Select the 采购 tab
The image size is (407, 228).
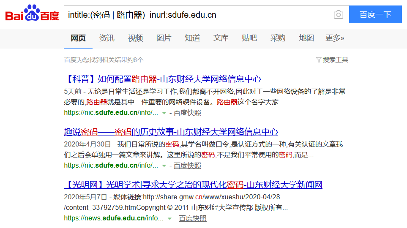[x=278, y=38]
